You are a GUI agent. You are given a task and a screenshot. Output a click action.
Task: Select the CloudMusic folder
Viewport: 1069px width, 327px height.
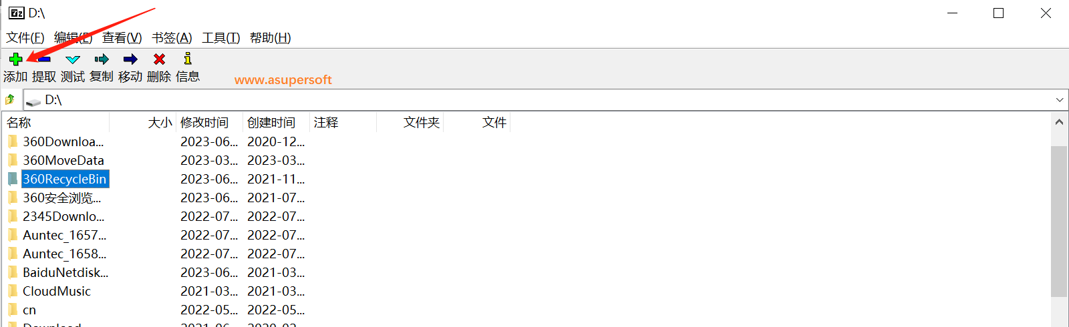(57, 291)
